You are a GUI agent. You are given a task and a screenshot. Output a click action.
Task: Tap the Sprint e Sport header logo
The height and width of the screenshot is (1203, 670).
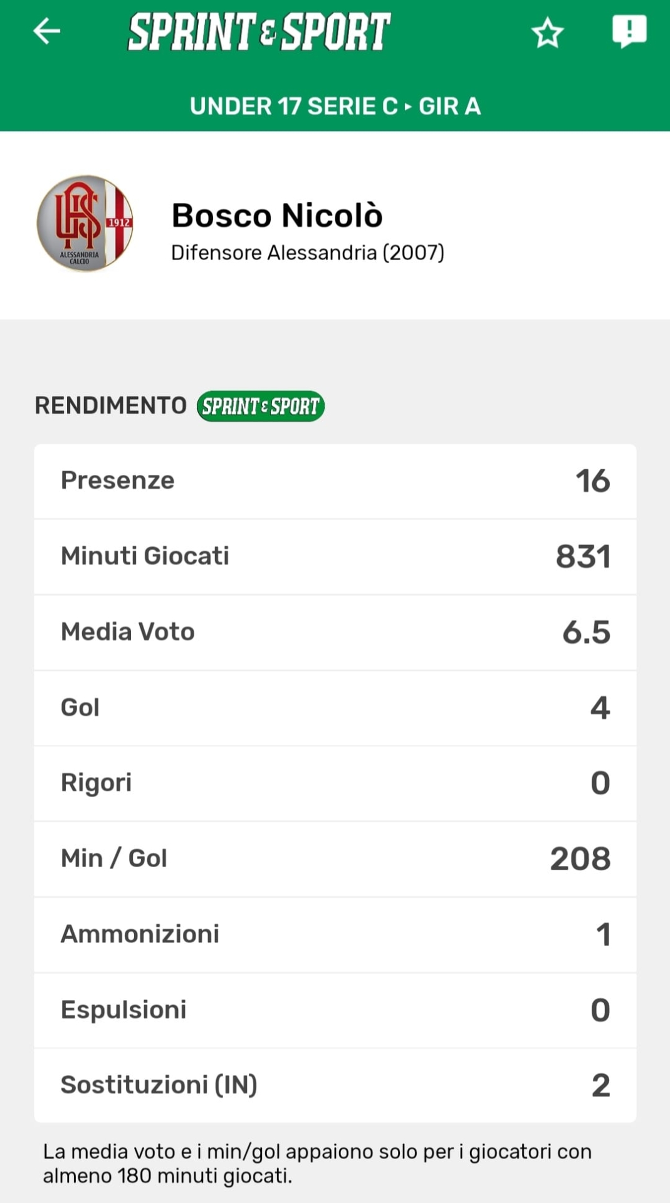pyautogui.click(x=259, y=32)
